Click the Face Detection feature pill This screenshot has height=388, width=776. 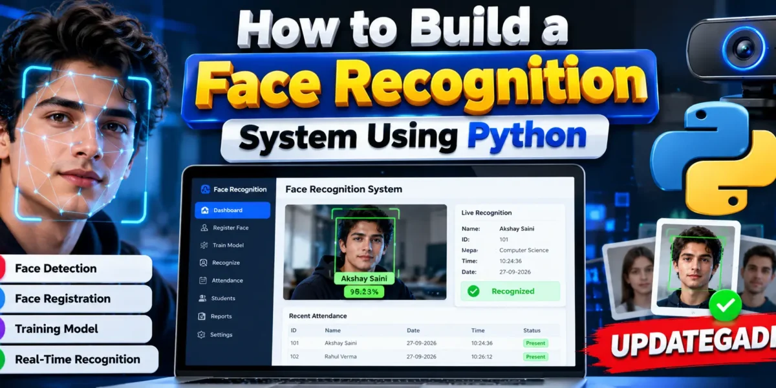[76, 268]
